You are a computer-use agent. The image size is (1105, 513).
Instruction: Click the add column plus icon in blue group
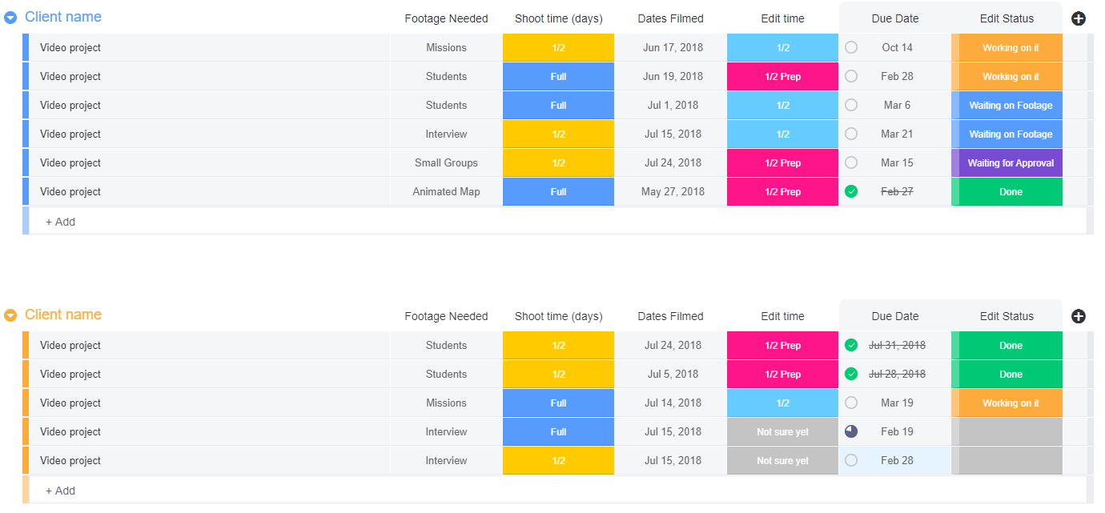coord(1078,18)
